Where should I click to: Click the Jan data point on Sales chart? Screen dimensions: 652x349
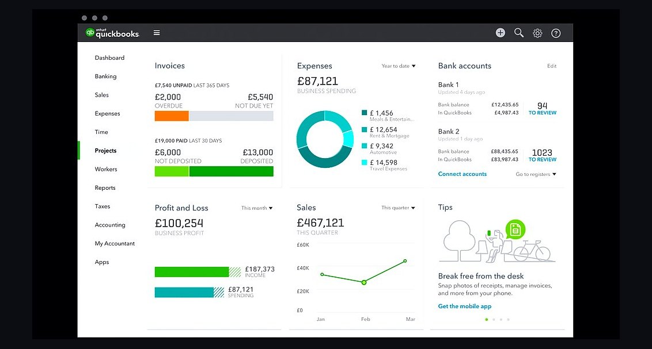click(x=322, y=274)
